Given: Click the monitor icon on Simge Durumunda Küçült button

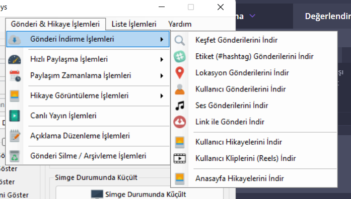Looking at the screenshot, I should (x=97, y=194).
